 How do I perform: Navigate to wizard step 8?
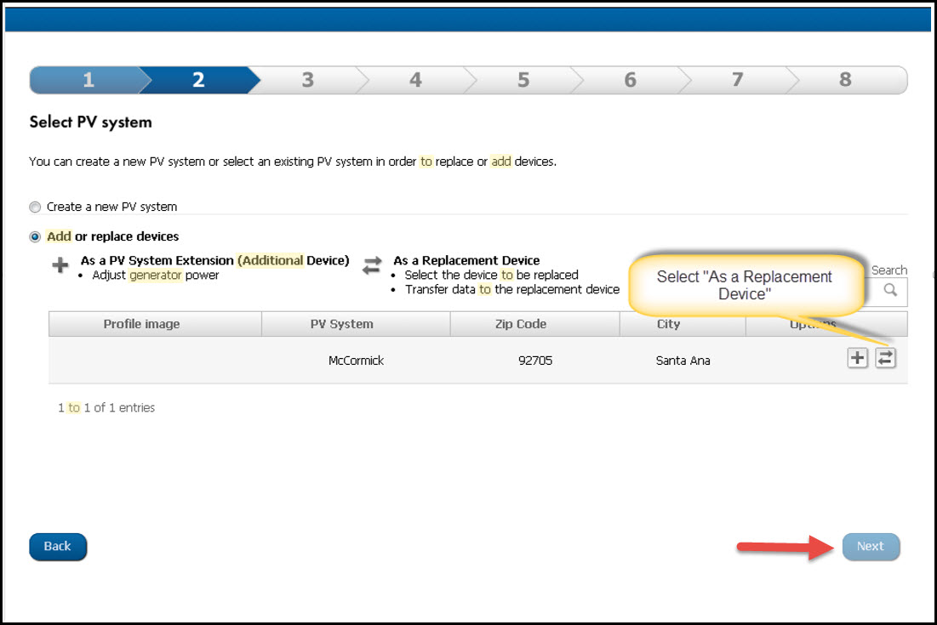click(845, 79)
